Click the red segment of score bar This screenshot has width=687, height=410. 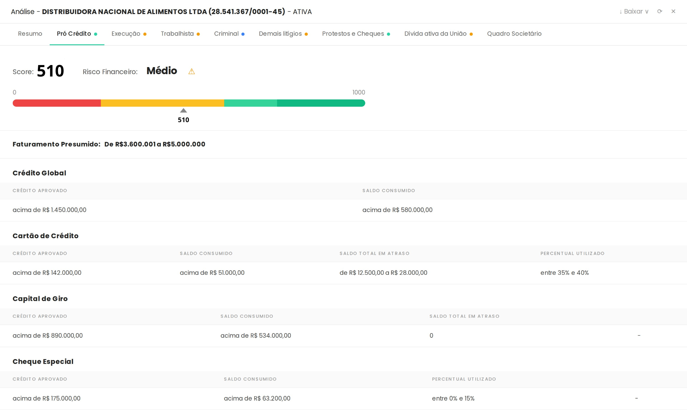coord(57,103)
